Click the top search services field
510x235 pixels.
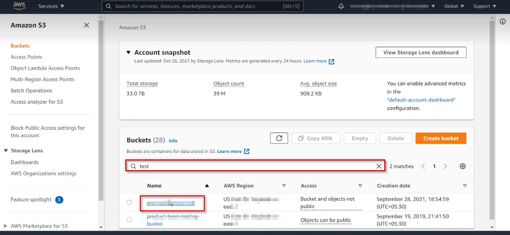tap(203, 6)
